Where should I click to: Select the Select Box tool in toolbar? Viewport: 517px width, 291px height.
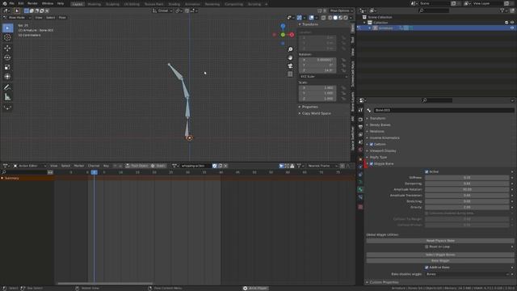pos(7,28)
